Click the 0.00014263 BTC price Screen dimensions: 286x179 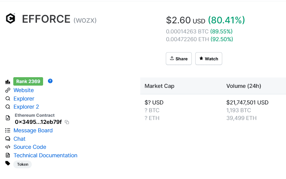pos(187,31)
